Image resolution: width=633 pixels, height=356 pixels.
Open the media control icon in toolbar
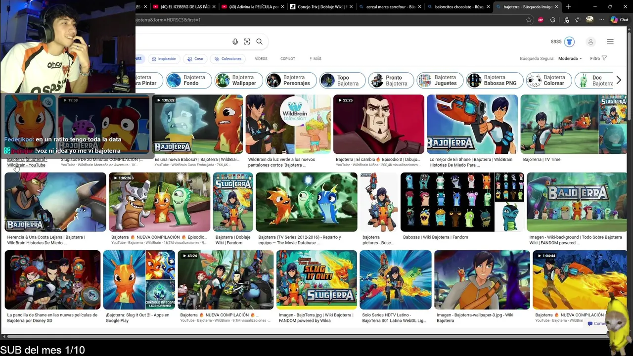[565, 20]
